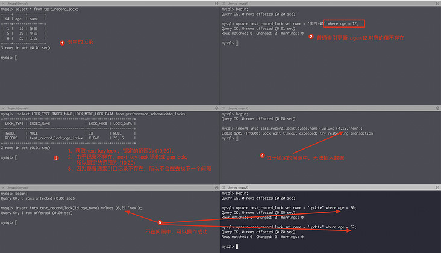441x253 pixels.
Task: Click the 'begin;' command in the lock-timeout insert pane
Action: click(242, 114)
